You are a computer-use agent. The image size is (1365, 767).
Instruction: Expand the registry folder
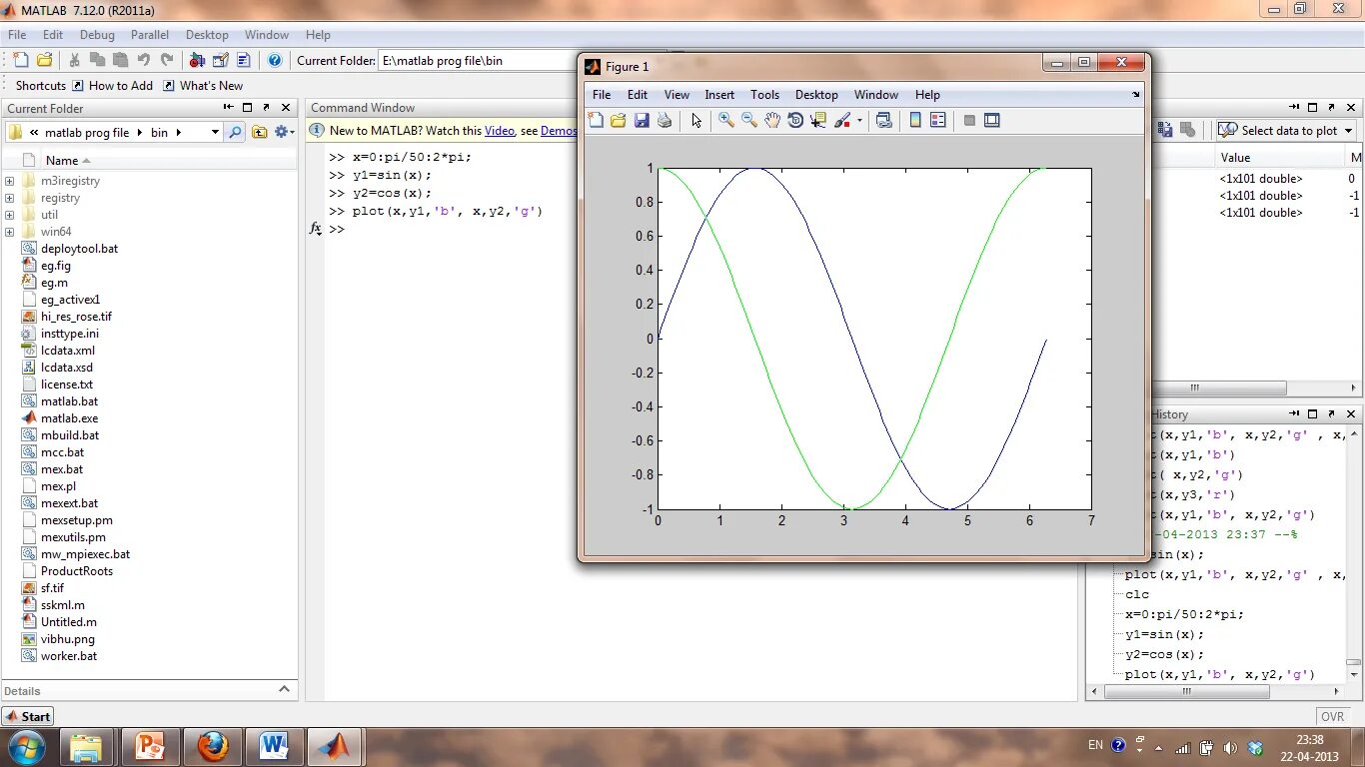(x=10, y=198)
